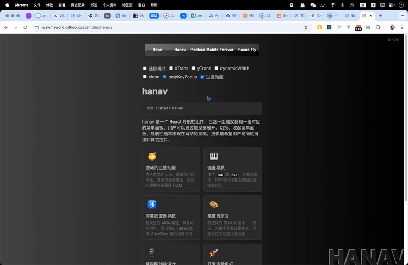Enable the yTrans checkbox
The height and width of the screenshot is (265, 408).
coord(194,68)
